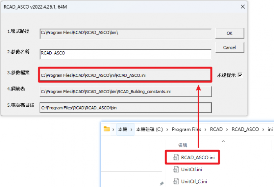274x187 pixels.
Task: Sort by the 名稱 column header
Action: click(183, 145)
